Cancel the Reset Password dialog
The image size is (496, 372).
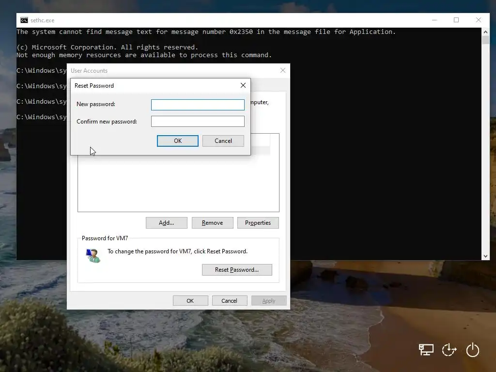pyautogui.click(x=223, y=141)
